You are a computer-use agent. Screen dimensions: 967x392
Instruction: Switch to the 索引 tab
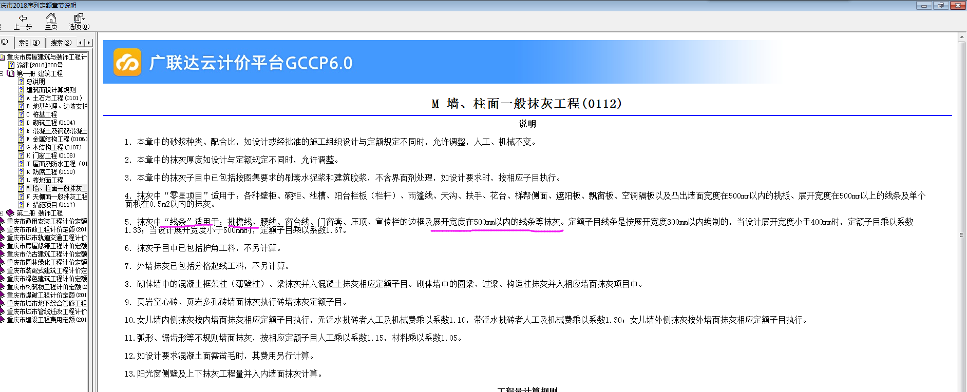(29, 43)
